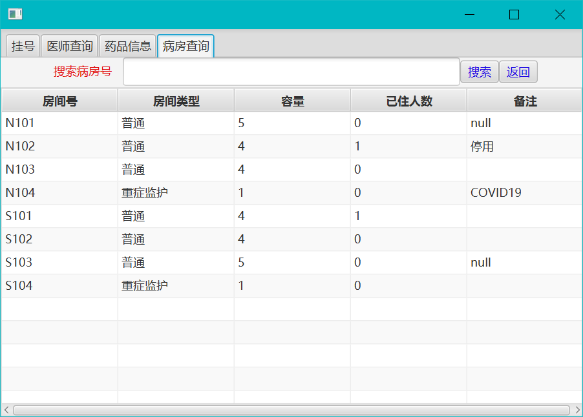
Task: Select the N103 room cell
Action: 59,169
